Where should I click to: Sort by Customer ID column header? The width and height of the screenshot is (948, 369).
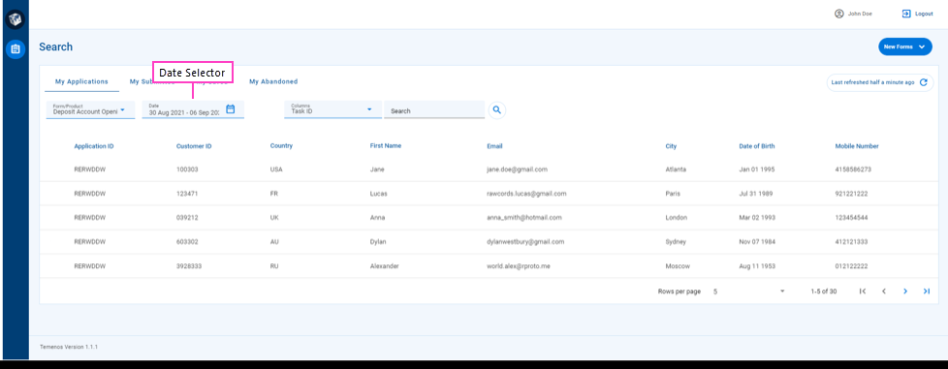coord(194,146)
